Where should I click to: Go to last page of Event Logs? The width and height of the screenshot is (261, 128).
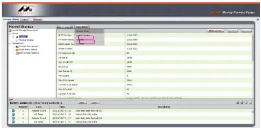(250, 103)
